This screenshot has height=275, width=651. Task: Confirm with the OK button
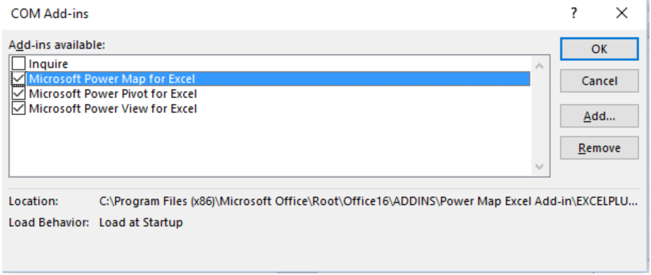599,49
